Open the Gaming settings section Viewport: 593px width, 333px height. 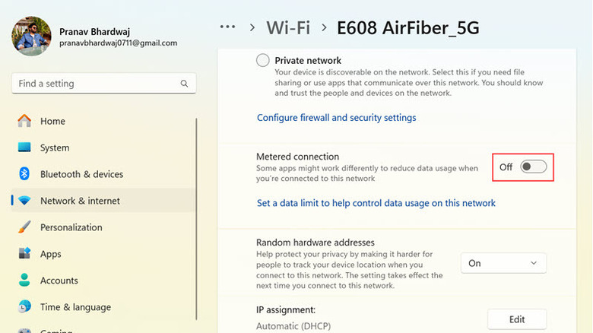point(57,330)
